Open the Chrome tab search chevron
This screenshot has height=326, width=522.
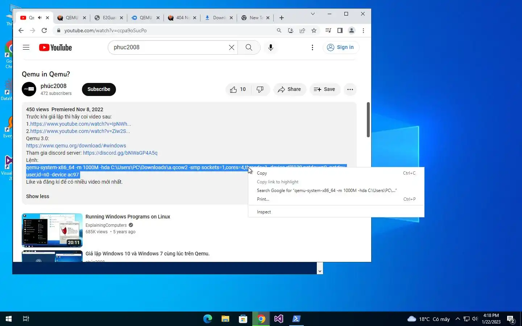click(x=313, y=14)
